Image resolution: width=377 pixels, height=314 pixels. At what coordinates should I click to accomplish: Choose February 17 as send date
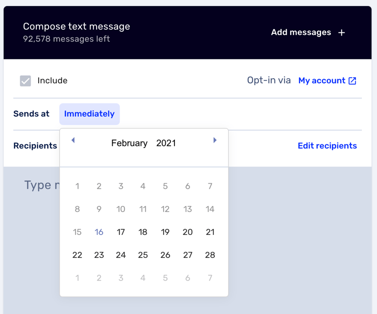(121, 232)
